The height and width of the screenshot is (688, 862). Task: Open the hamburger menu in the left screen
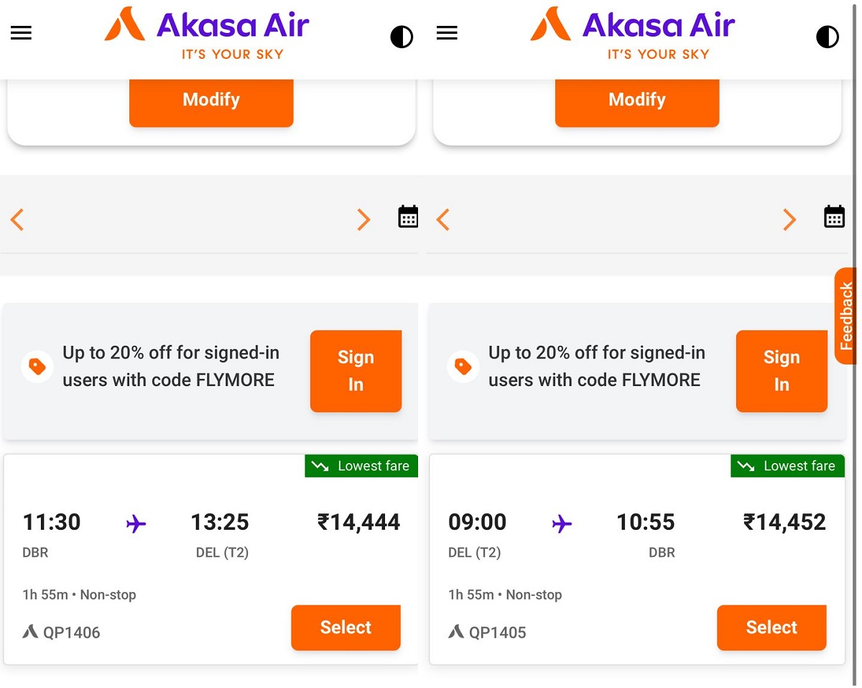(x=21, y=33)
